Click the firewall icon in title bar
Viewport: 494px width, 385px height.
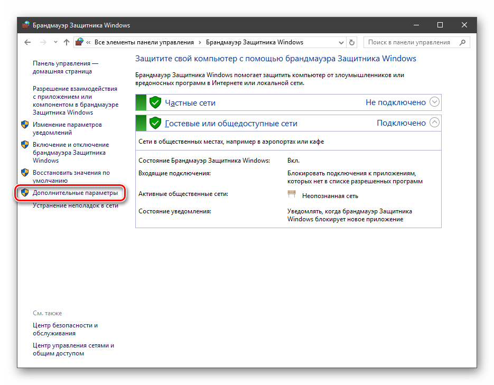(26, 25)
